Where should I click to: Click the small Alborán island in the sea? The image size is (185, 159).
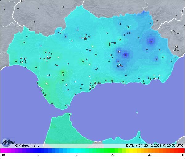tap(137, 113)
